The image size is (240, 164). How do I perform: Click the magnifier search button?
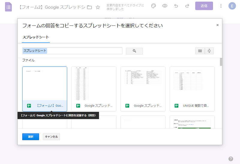(134, 51)
